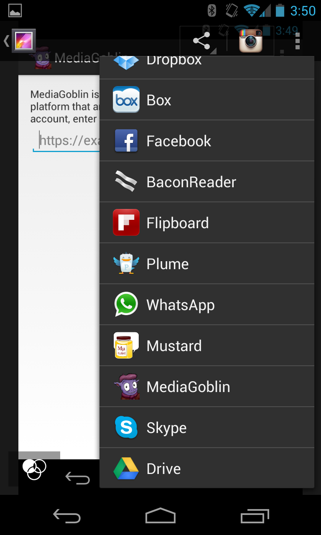Tap the Flipboard red icon
321x535 pixels.
coord(126,223)
